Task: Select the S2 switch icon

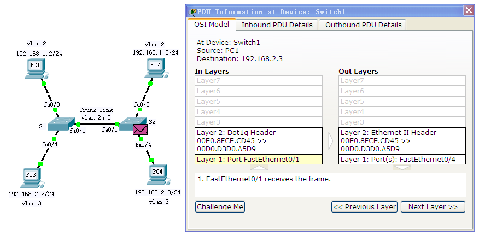Action: [132, 124]
